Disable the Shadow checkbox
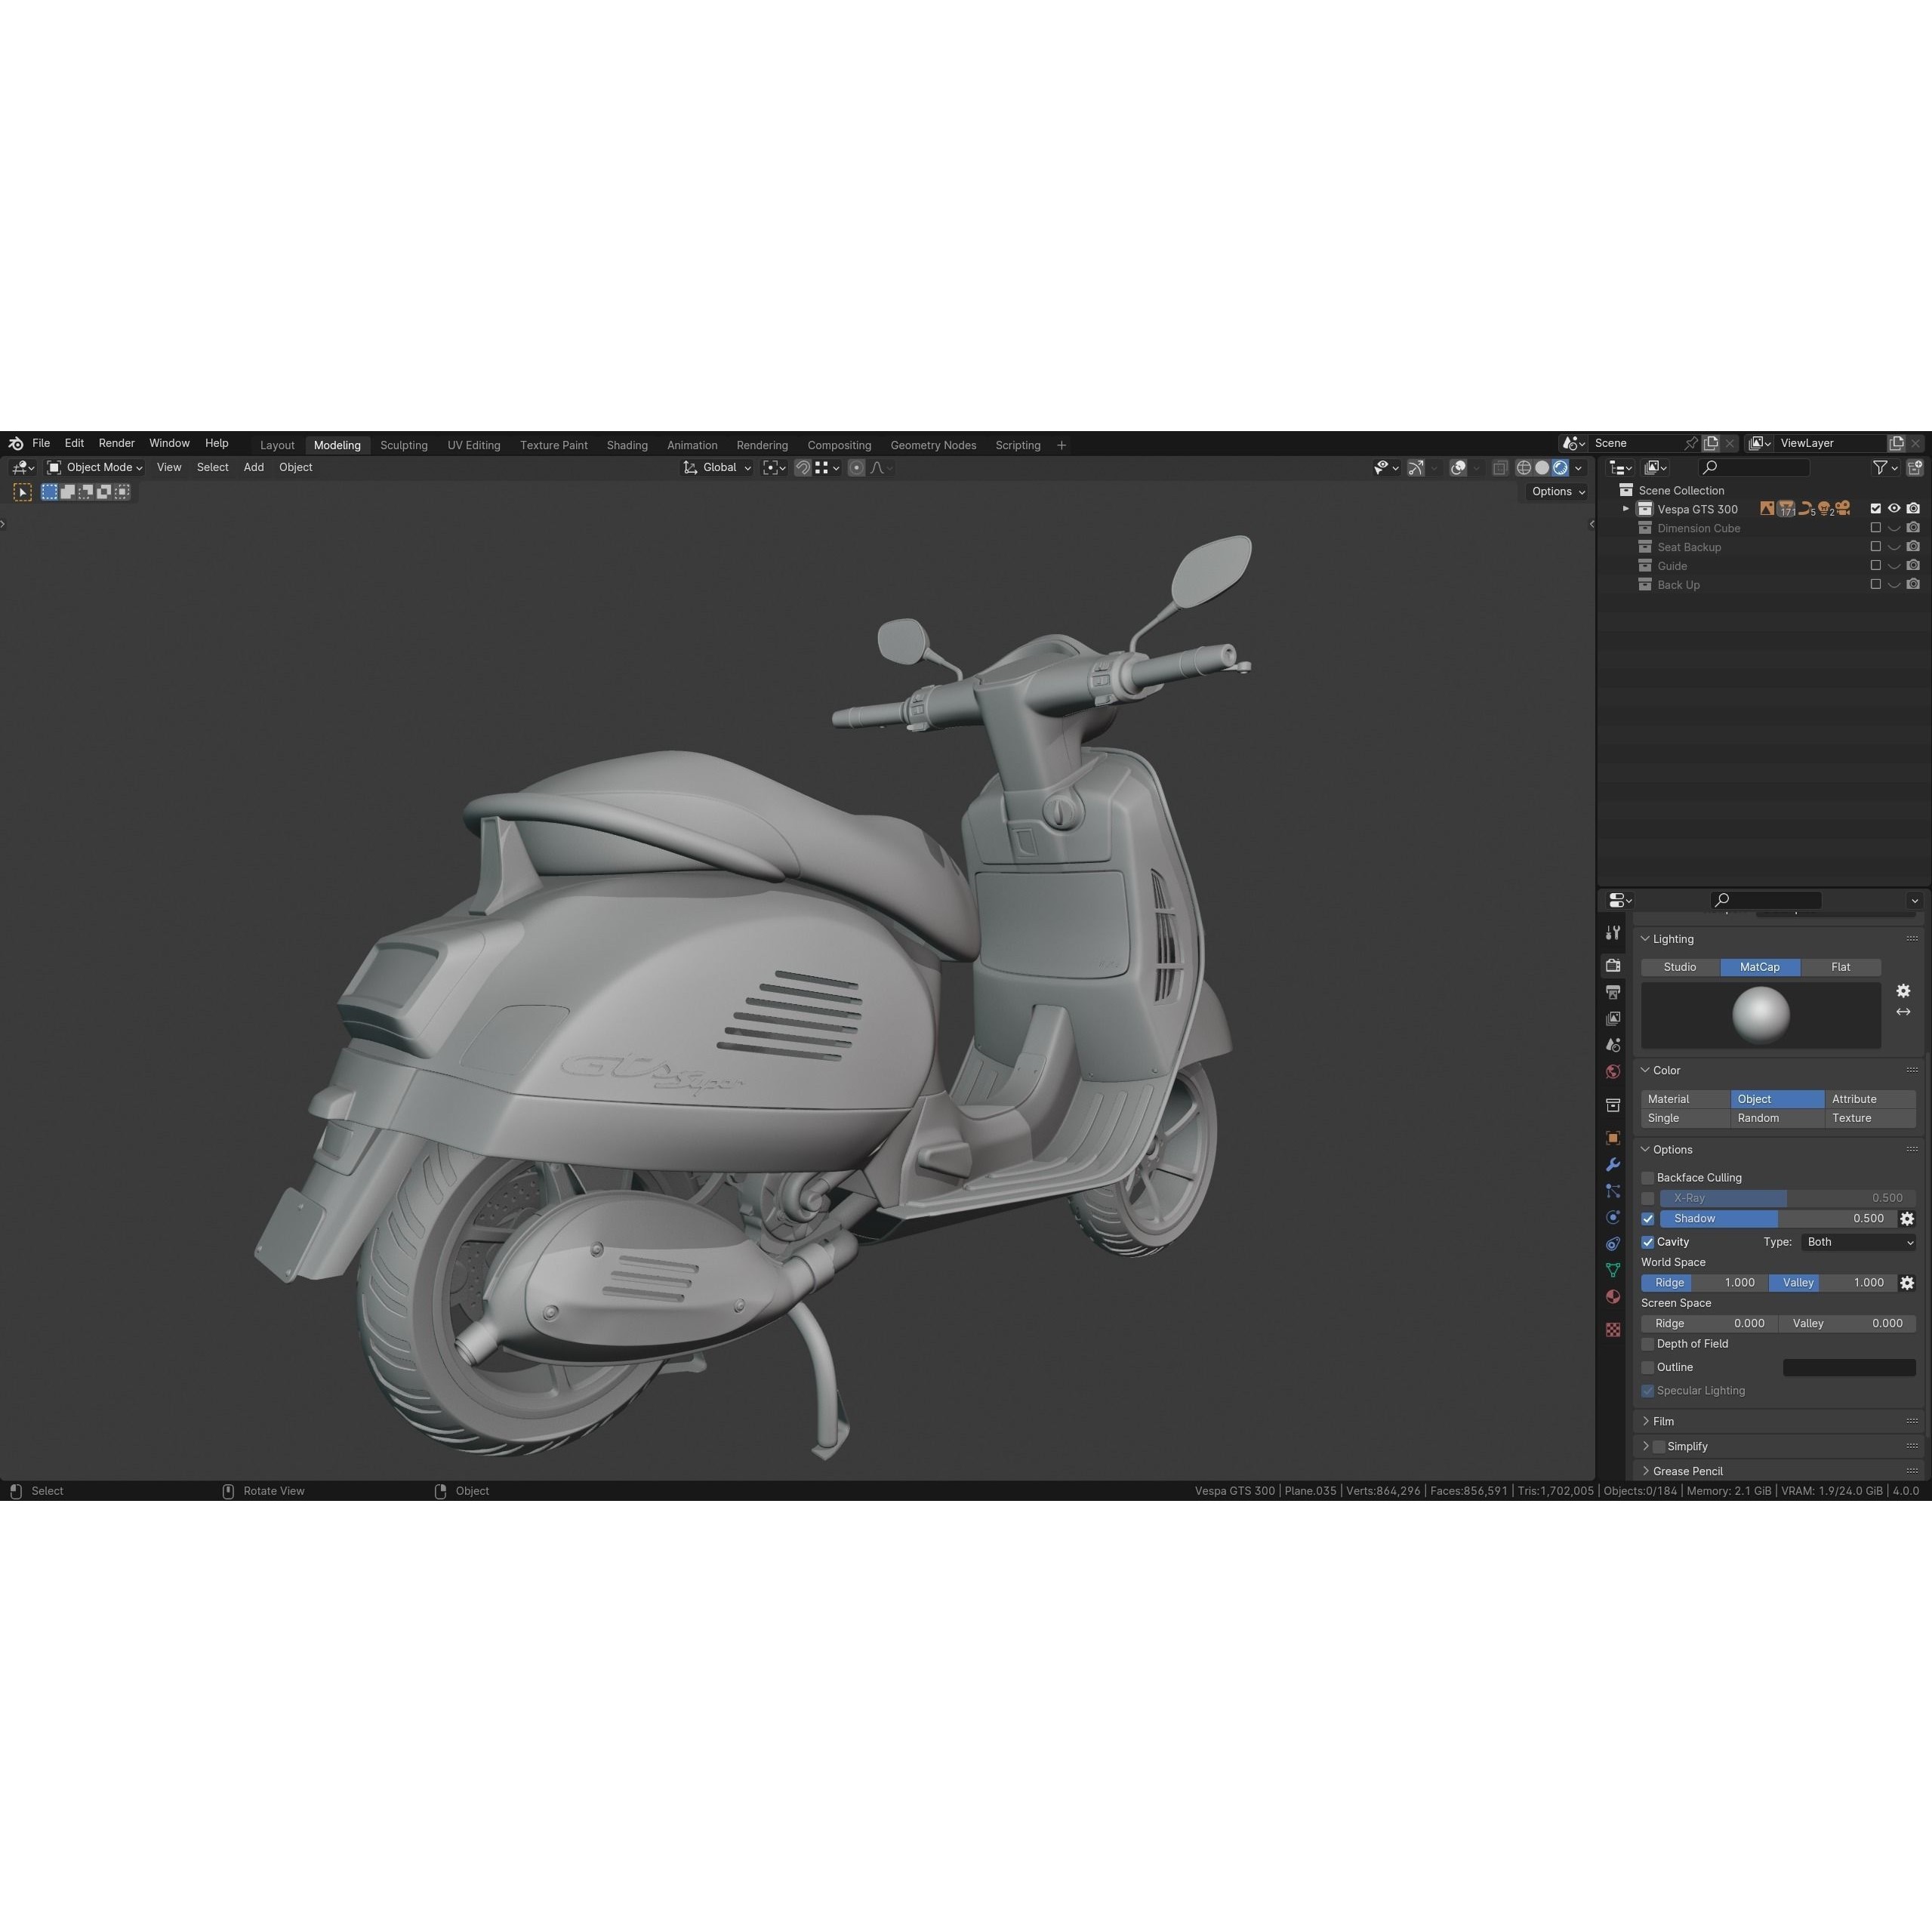 [x=1648, y=1219]
